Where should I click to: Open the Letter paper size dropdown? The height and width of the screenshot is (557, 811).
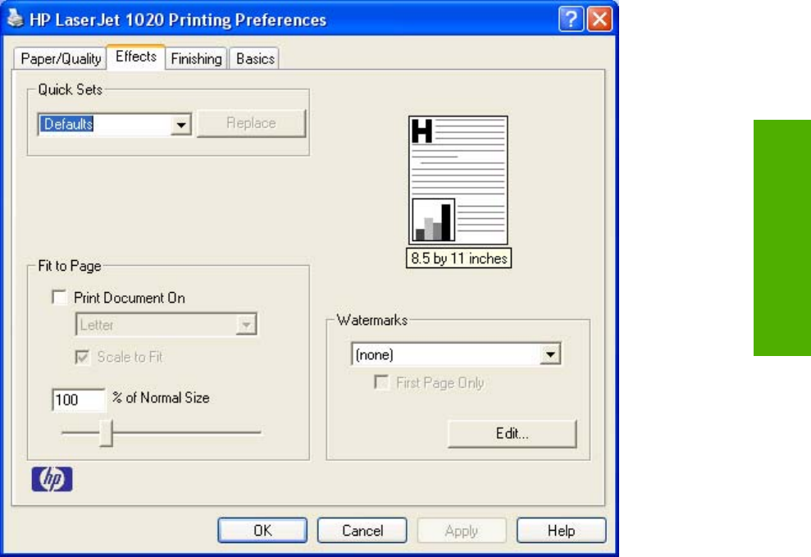point(166,325)
